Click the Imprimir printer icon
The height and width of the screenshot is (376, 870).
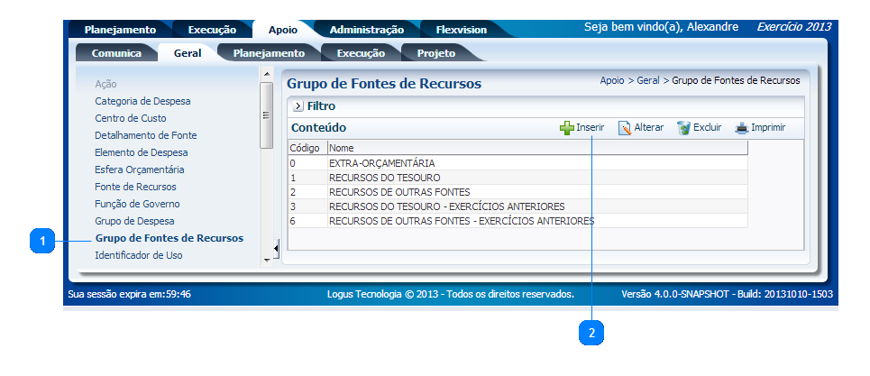coord(741,128)
